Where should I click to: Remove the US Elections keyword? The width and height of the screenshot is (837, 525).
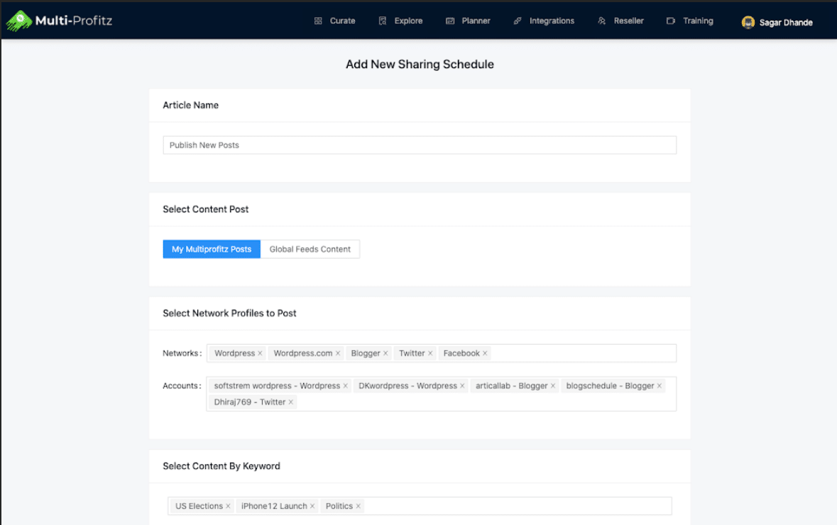tap(228, 506)
